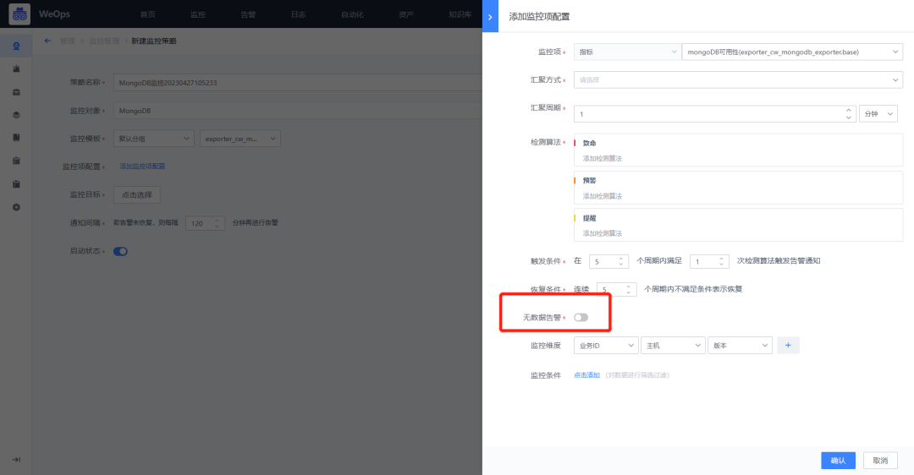
Task: Open 知识库 in top navigation
Action: tap(460, 14)
